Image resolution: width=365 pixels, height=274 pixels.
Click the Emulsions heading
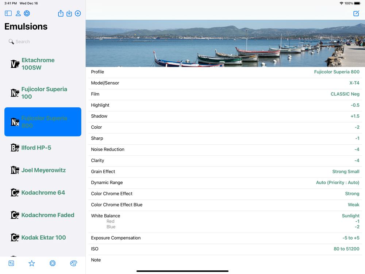click(x=26, y=26)
